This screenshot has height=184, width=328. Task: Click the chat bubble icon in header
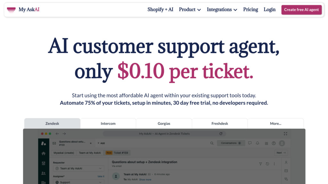click(250, 143)
